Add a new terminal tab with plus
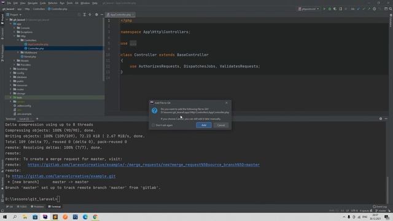 (x=37, y=118)
